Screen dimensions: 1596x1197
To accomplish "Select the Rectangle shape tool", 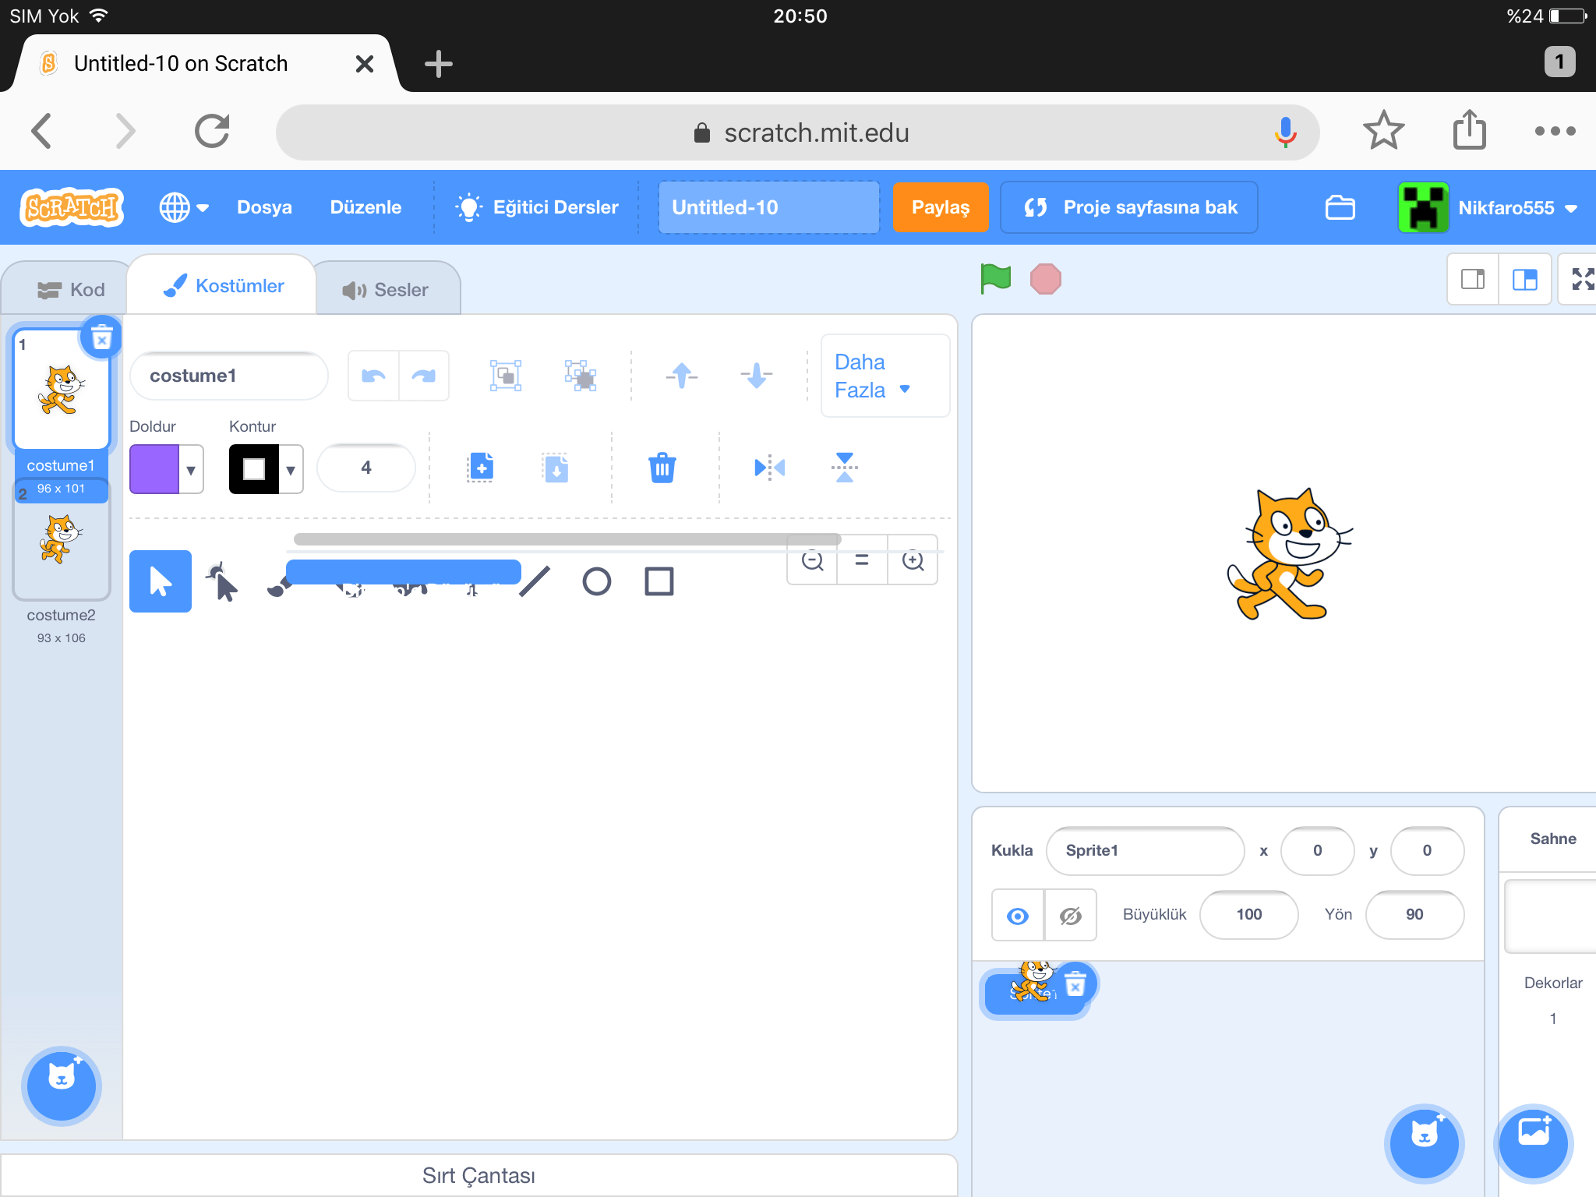I will 659,581.
